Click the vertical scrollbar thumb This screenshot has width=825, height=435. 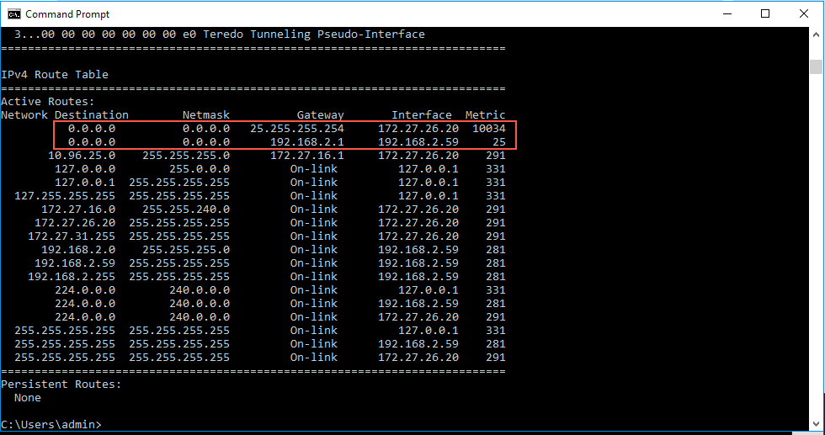[816, 66]
